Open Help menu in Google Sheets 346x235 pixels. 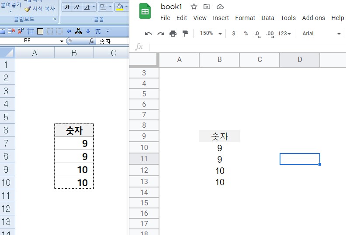[x=338, y=18]
